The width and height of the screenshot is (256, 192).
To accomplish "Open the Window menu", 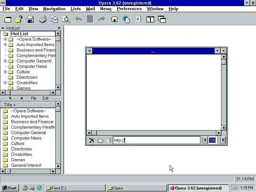I will pyautogui.click(x=155, y=9).
